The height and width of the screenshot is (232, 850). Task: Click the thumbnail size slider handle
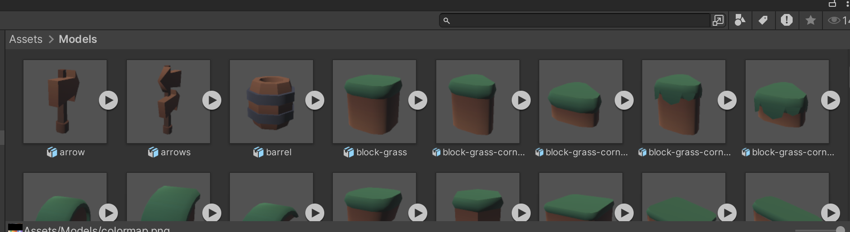coord(840,229)
